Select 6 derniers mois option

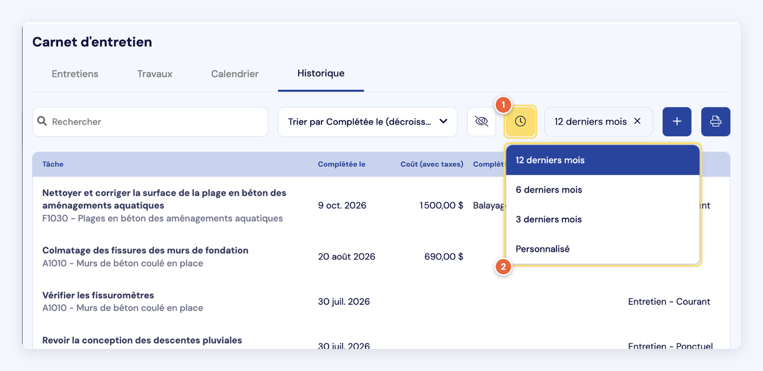coord(602,190)
